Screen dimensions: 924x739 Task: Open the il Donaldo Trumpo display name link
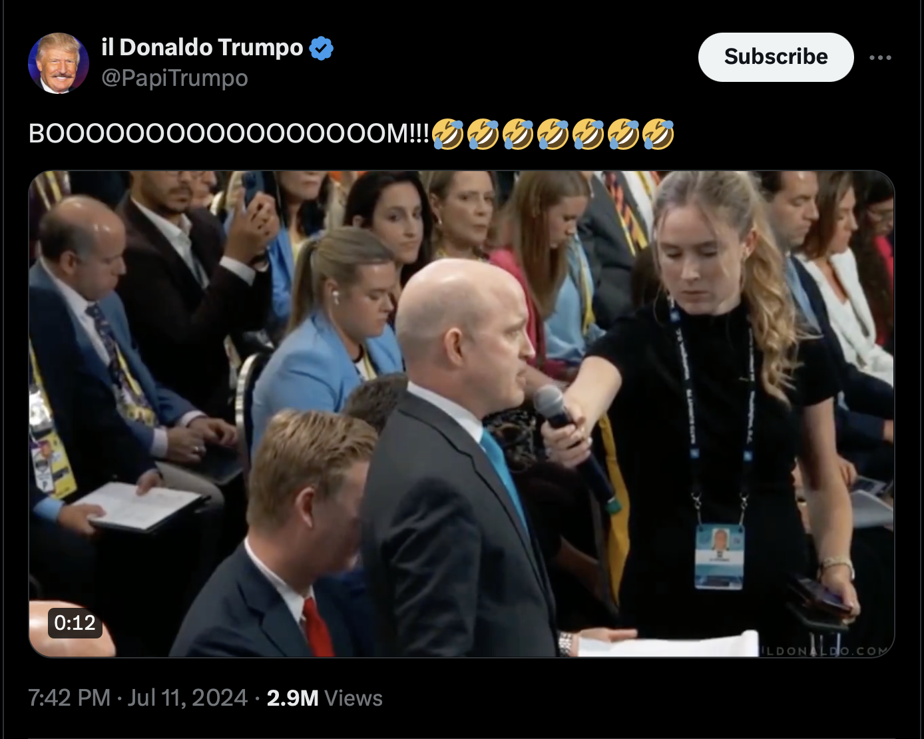(202, 47)
